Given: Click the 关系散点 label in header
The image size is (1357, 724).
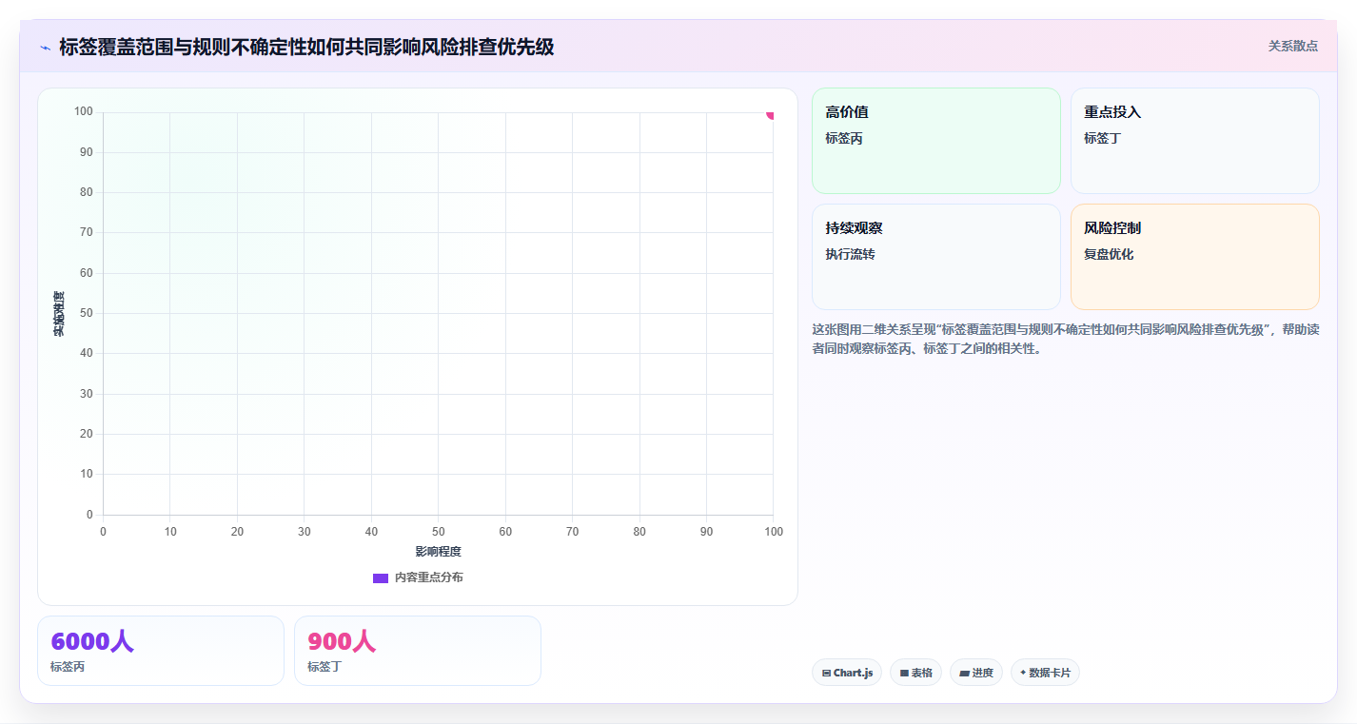Looking at the screenshot, I should pos(1292,46).
